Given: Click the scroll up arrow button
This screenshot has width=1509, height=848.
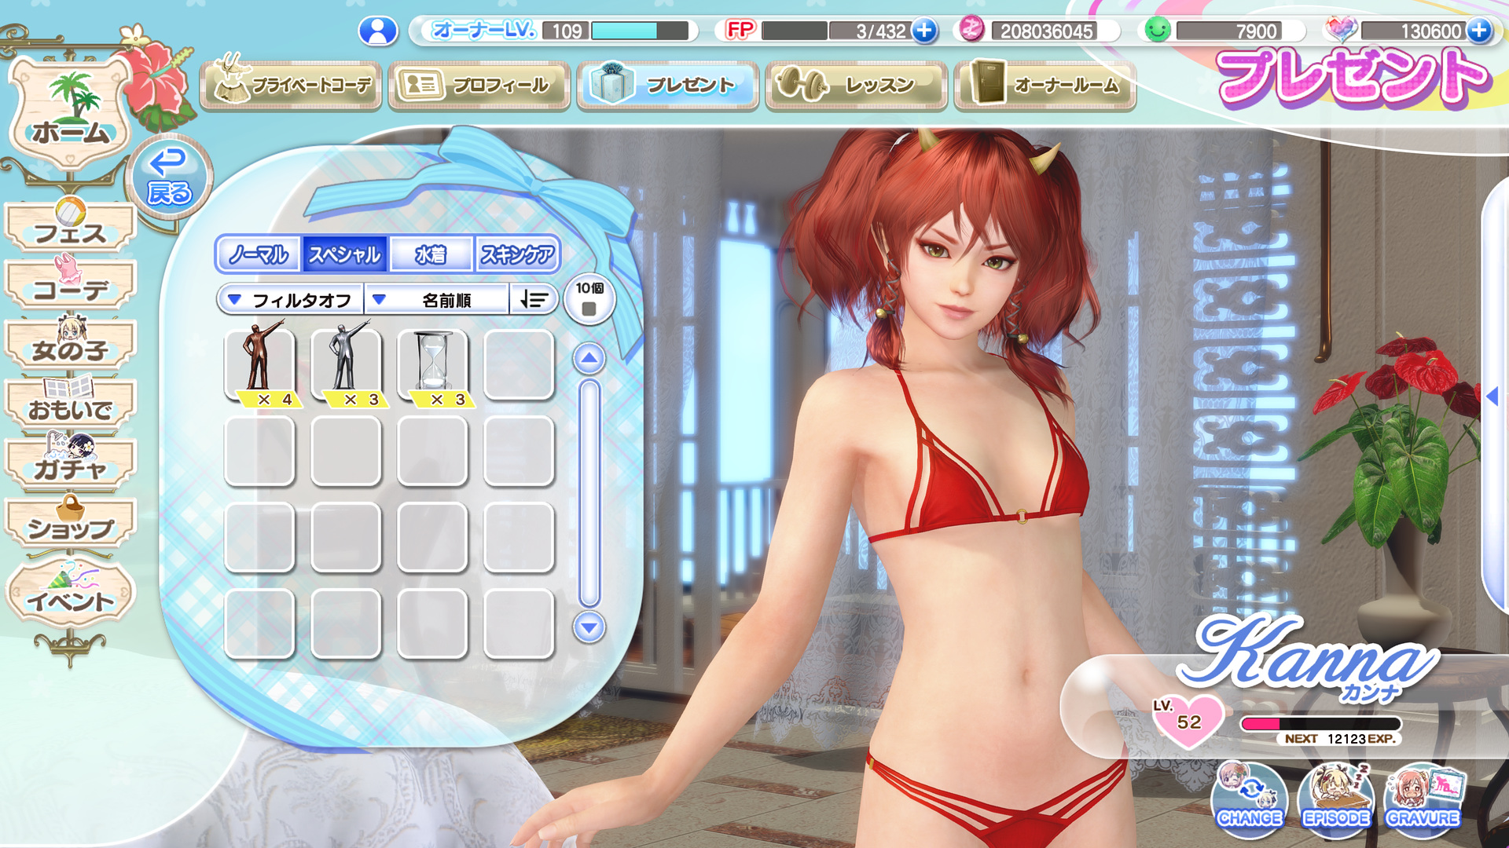Looking at the screenshot, I should point(589,360).
